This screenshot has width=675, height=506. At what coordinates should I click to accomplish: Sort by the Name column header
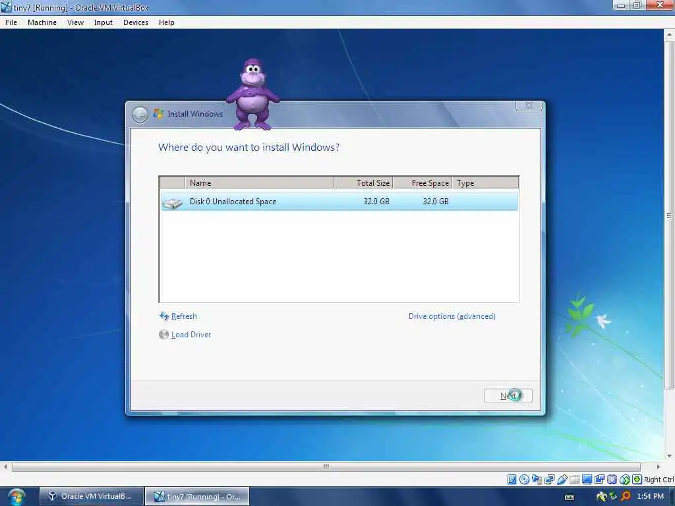[x=259, y=183]
